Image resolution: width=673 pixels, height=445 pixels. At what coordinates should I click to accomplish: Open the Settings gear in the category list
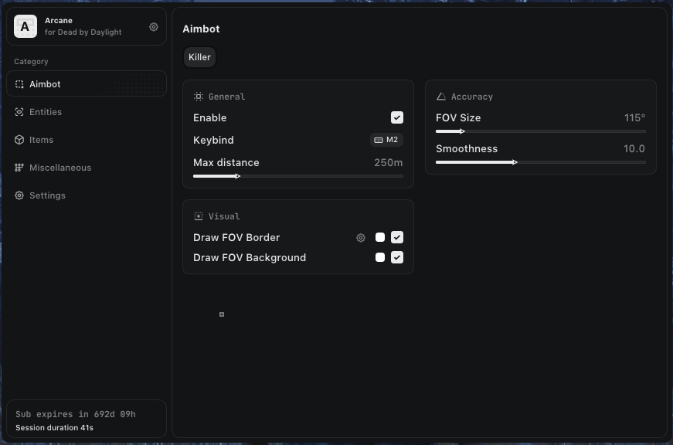point(19,195)
